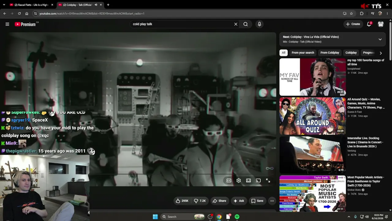Open the YouTube notifications bell
392x221 pixels.
click(369, 24)
